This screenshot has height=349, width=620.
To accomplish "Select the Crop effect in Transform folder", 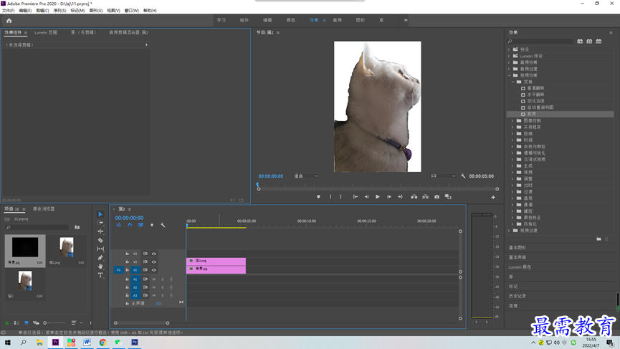I will [x=531, y=114].
